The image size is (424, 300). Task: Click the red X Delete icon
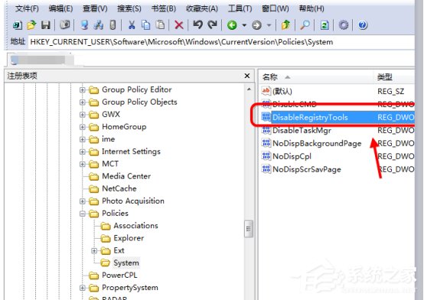[x=179, y=25]
